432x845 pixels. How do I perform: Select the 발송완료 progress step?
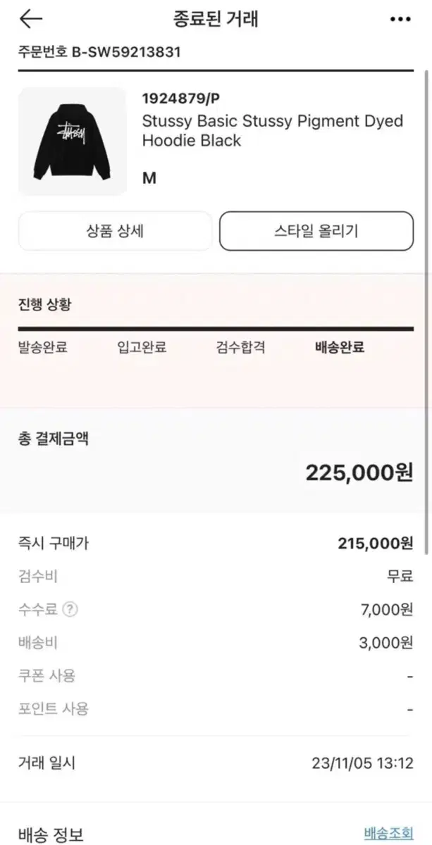pyautogui.click(x=43, y=347)
